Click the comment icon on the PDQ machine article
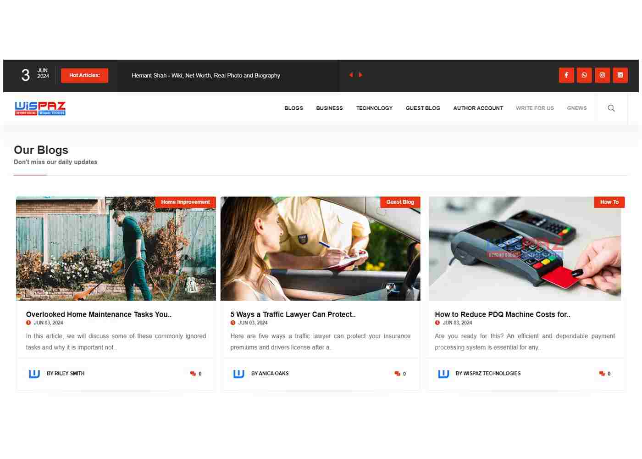642x459 pixels. pyautogui.click(x=602, y=374)
